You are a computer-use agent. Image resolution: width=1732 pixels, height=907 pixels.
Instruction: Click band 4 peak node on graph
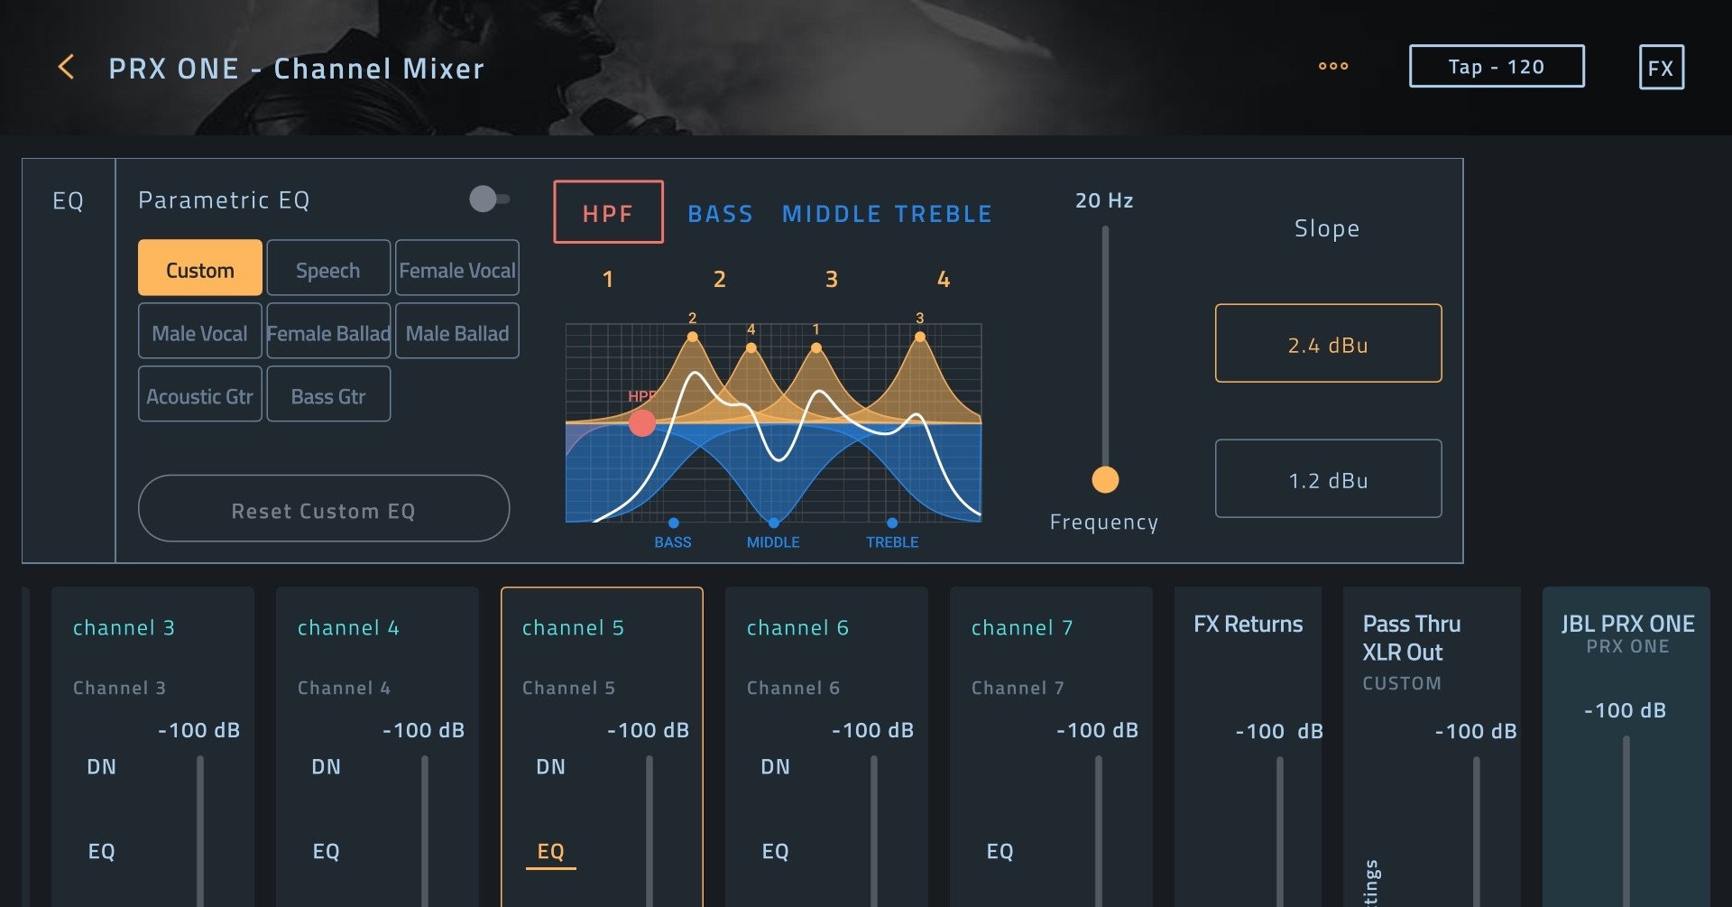[x=751, y=347]
